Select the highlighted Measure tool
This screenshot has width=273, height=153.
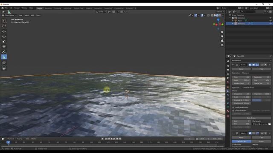point(4,57)
